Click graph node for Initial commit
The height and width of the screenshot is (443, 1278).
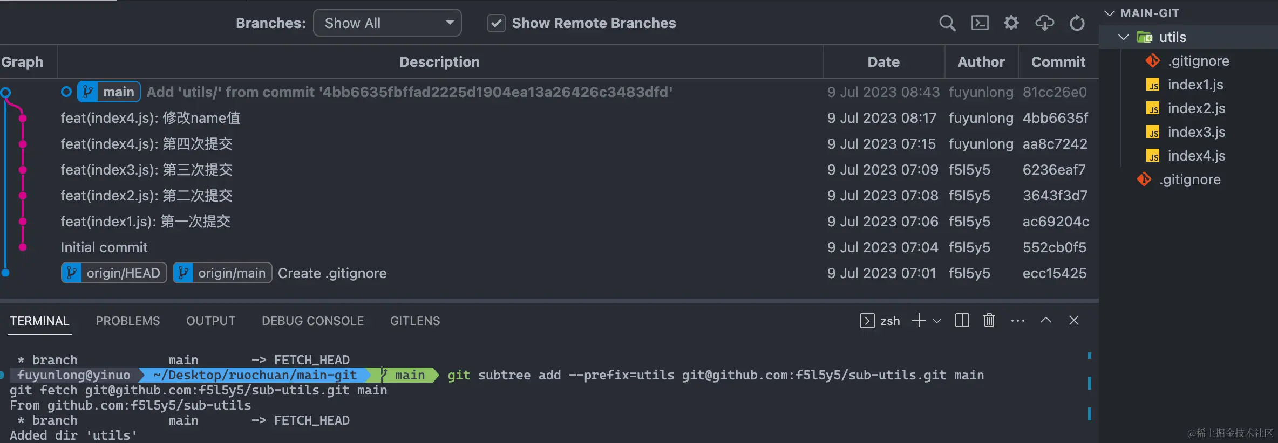[23, 247]
